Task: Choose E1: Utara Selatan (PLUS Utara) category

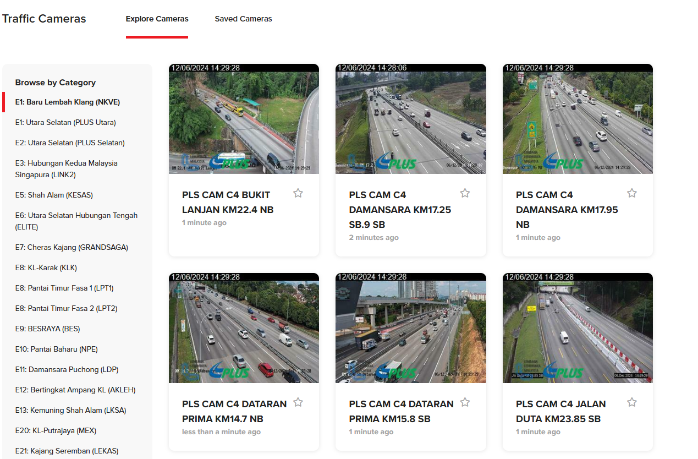Action: coord(65,123)
